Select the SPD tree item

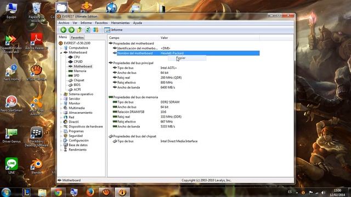click(76, 76)
